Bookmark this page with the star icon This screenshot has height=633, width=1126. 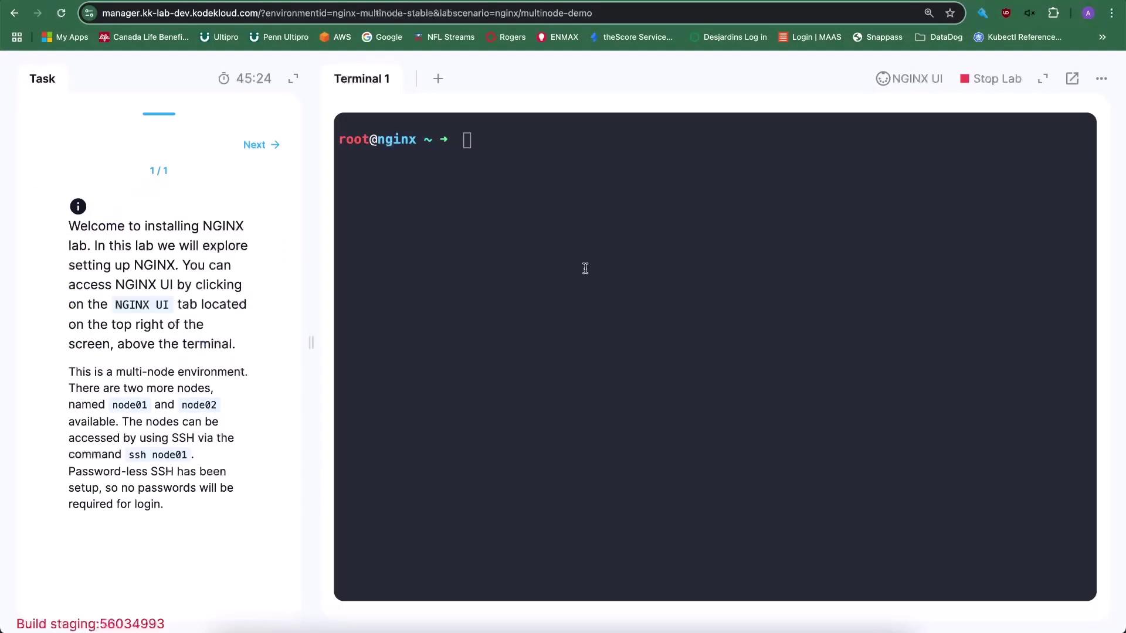[950, 13]
